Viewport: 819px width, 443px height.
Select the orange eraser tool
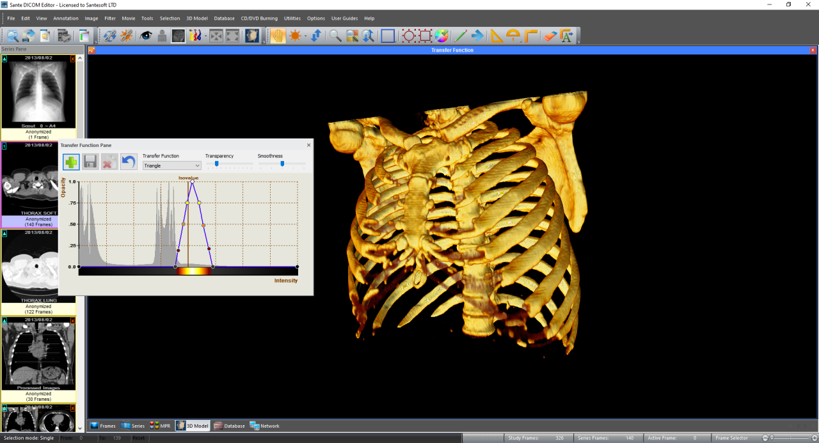point(550,36)
